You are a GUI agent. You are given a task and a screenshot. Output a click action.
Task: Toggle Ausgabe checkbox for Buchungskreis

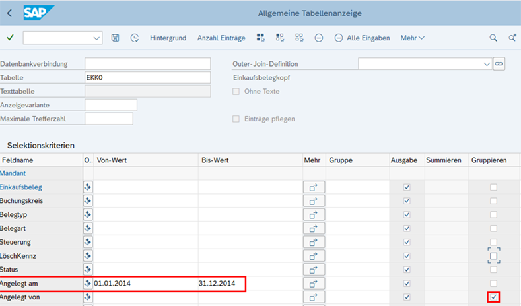pos(407,201)
